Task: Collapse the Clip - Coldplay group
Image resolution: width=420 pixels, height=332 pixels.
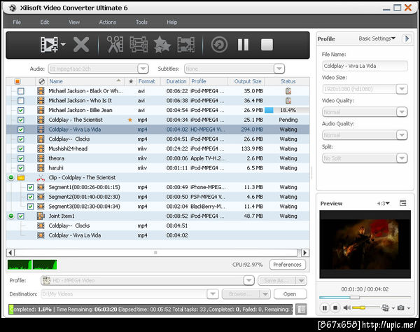Action: pos(11,177)
